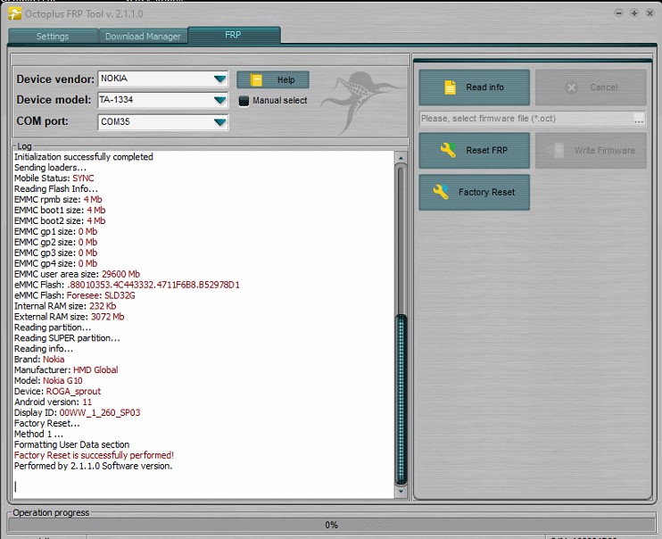Click the log scroll up arrow
662x539 pixels.
[x=401, y=158]
